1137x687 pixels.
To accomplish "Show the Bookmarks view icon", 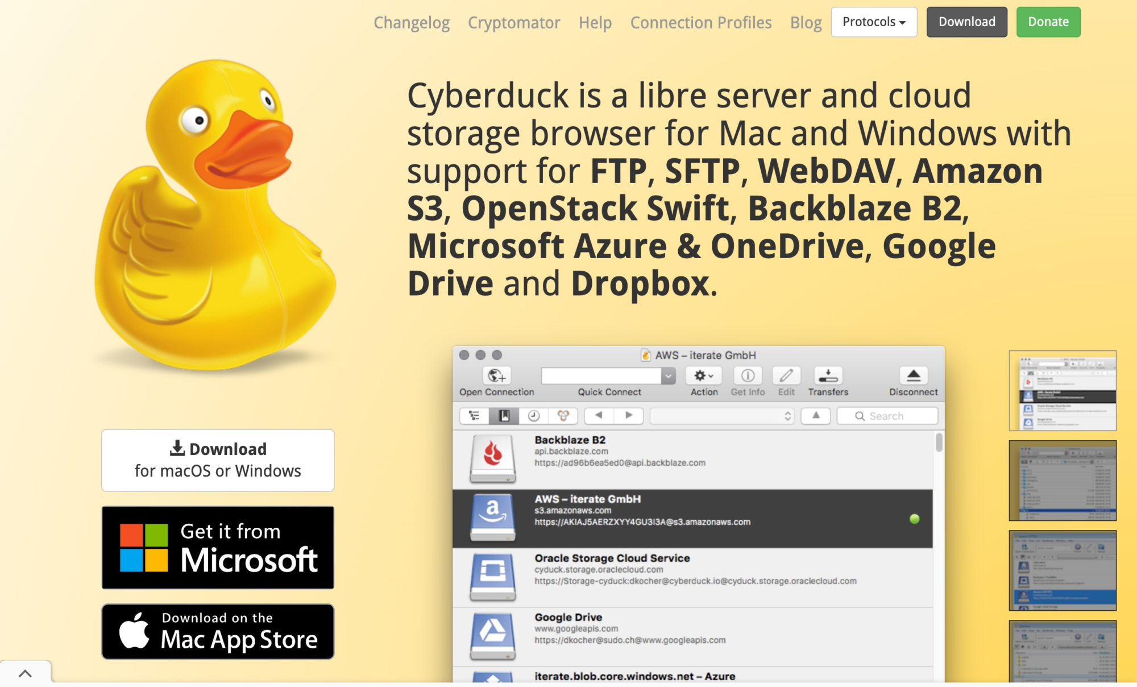I will point(504,416).
